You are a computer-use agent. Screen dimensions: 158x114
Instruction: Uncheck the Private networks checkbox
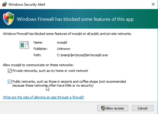click(10, 71)
